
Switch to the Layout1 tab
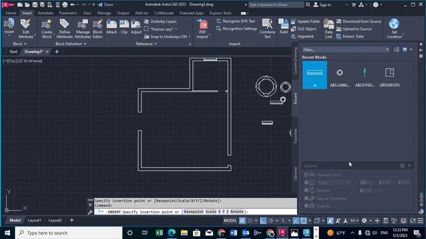[x=34, y=220]
